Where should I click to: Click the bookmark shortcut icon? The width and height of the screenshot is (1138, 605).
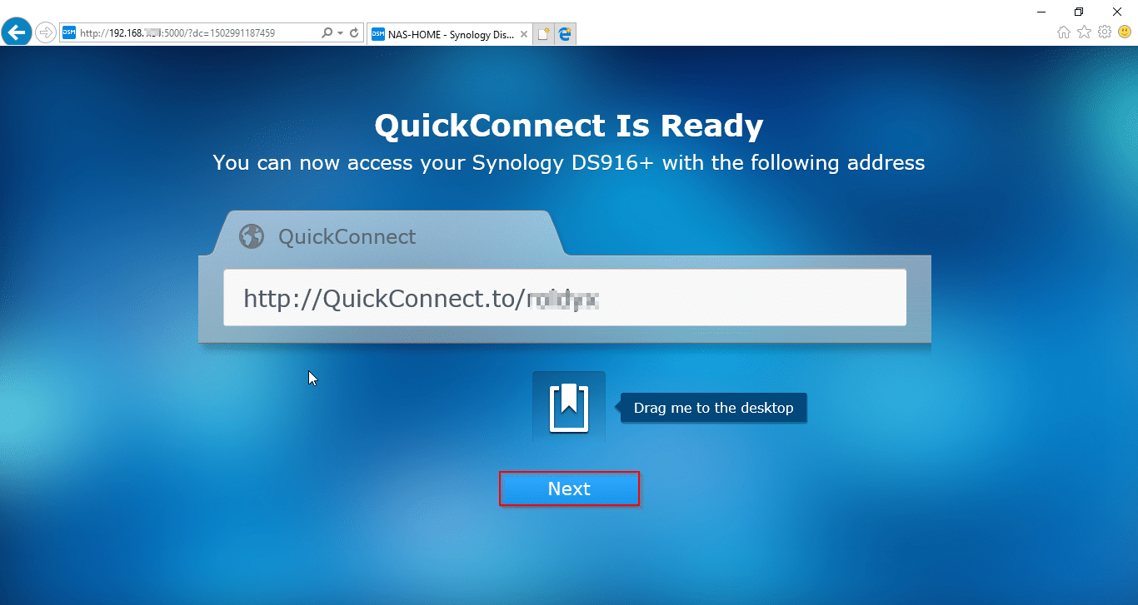pos(569,408)
